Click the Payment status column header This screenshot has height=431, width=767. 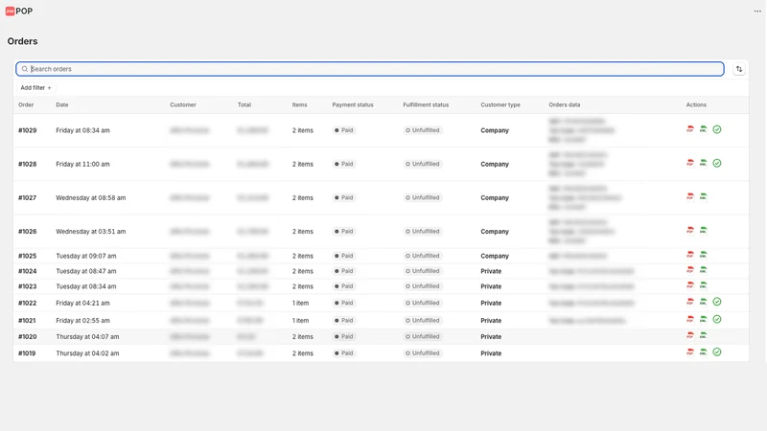(353, 105)
